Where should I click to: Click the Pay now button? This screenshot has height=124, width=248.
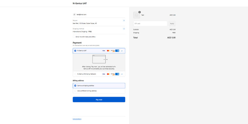tap(99, 100)
